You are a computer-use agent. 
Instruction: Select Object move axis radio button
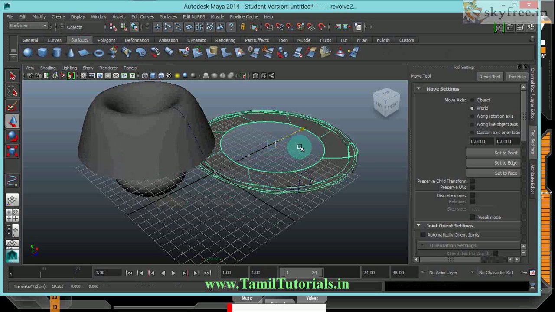click(x=472, y=100)
